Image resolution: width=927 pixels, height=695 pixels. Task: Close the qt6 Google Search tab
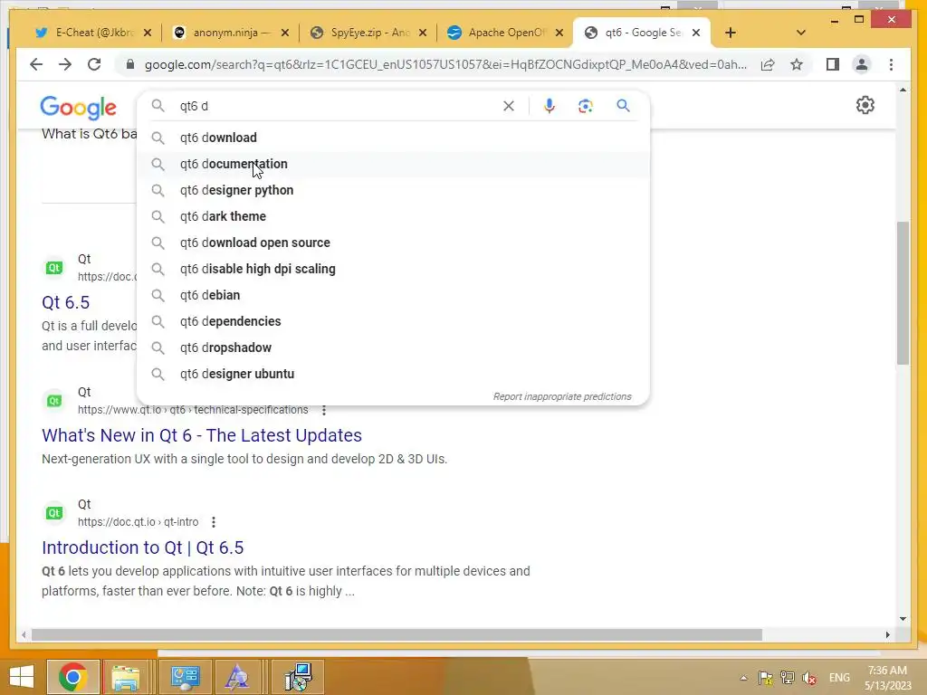coord(696,33)
